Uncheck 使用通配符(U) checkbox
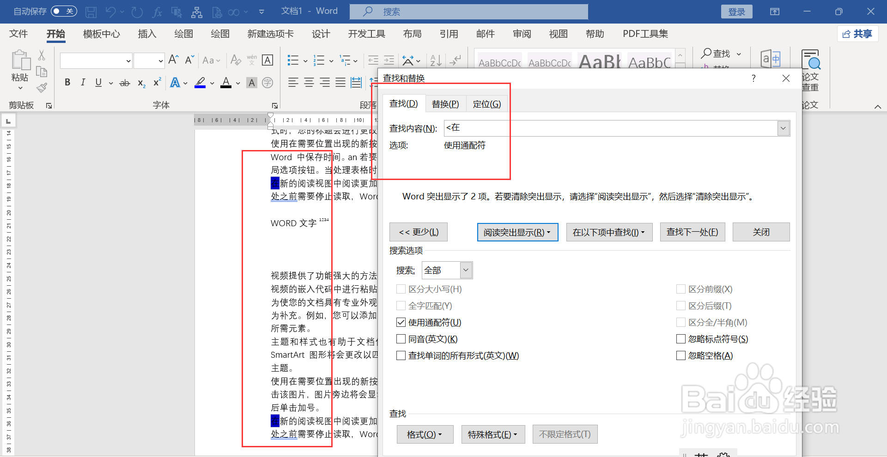This screenshot has width=887, height=457. 401,322
